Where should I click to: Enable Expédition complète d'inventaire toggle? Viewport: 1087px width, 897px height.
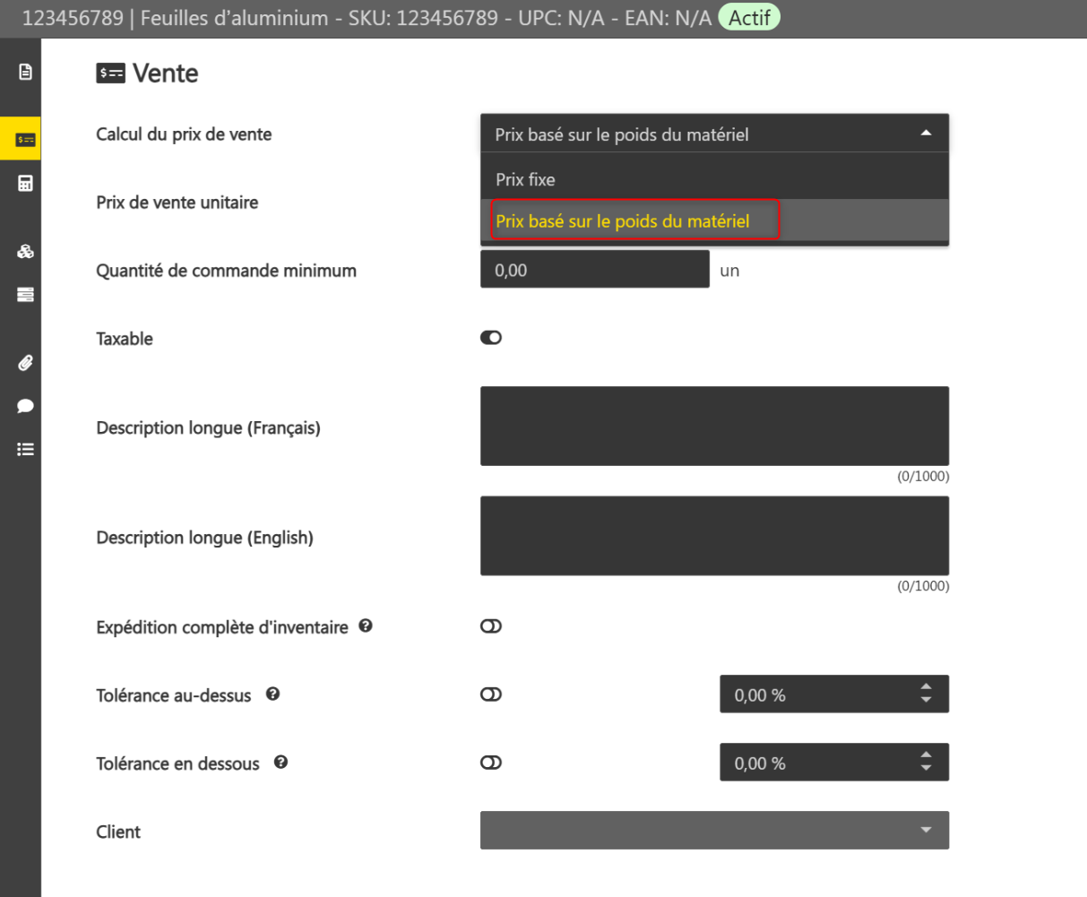tap(491, 626)
